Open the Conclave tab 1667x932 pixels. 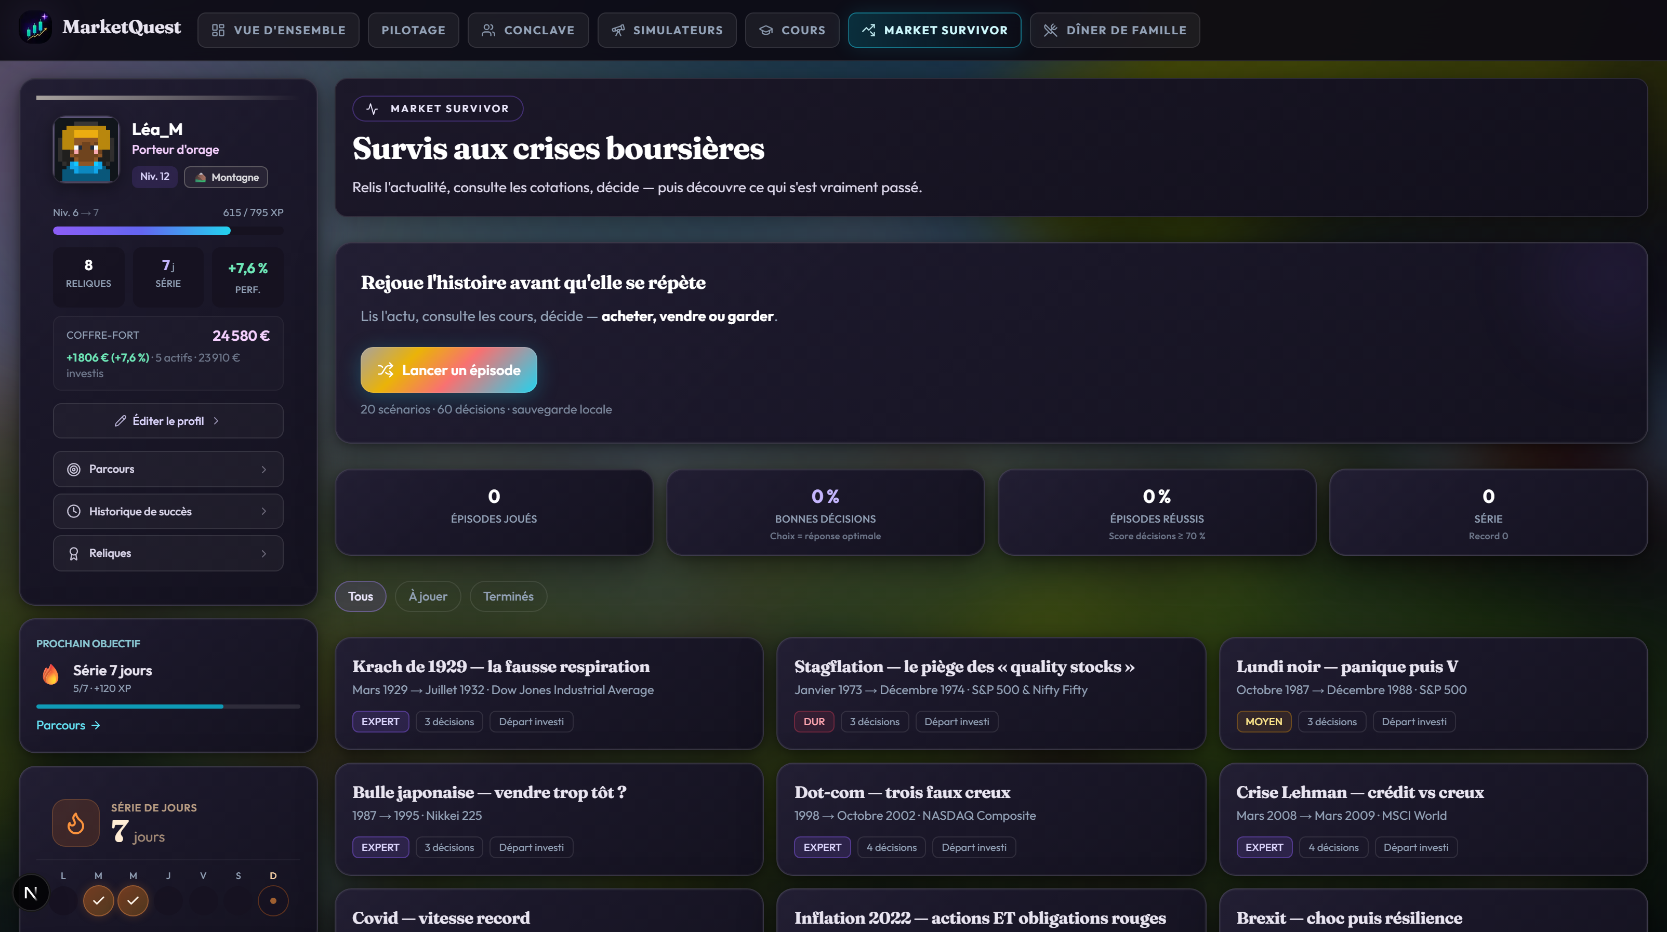pyautogui.click(x=528, y=31)
